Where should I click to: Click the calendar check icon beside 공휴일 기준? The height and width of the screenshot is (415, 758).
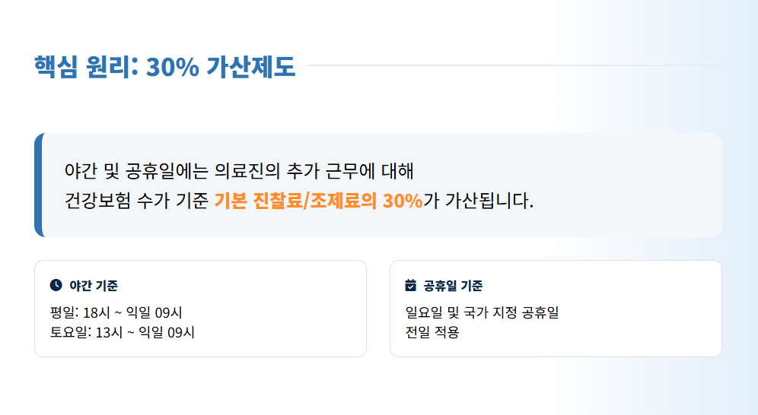tap(411, 286)
